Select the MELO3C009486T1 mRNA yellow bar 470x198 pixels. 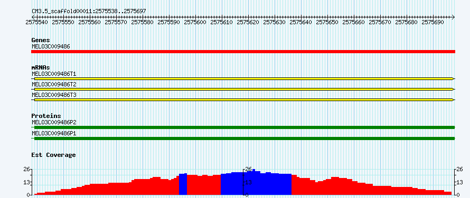point(243,78)
